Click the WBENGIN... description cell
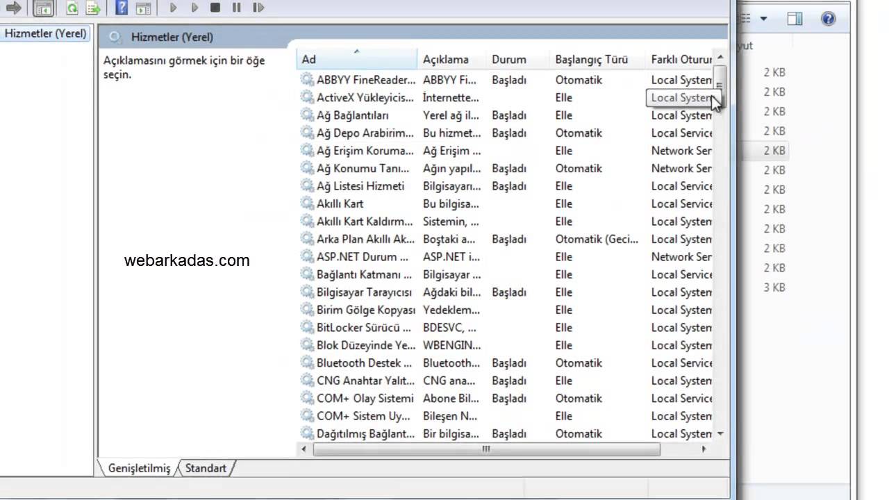 click(x=452, y=345)
